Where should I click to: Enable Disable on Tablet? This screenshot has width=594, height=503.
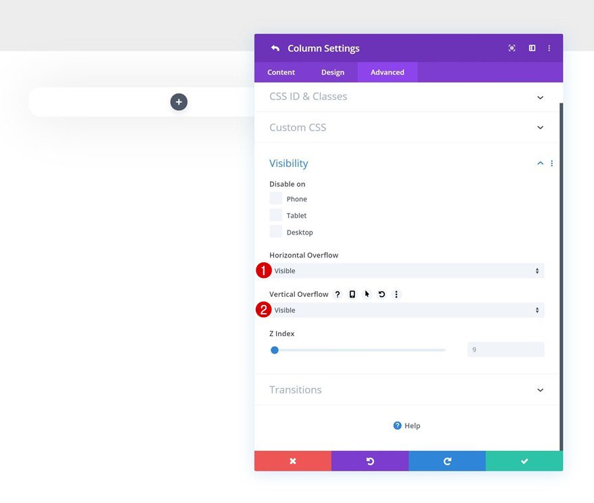(x=276, y=215)
